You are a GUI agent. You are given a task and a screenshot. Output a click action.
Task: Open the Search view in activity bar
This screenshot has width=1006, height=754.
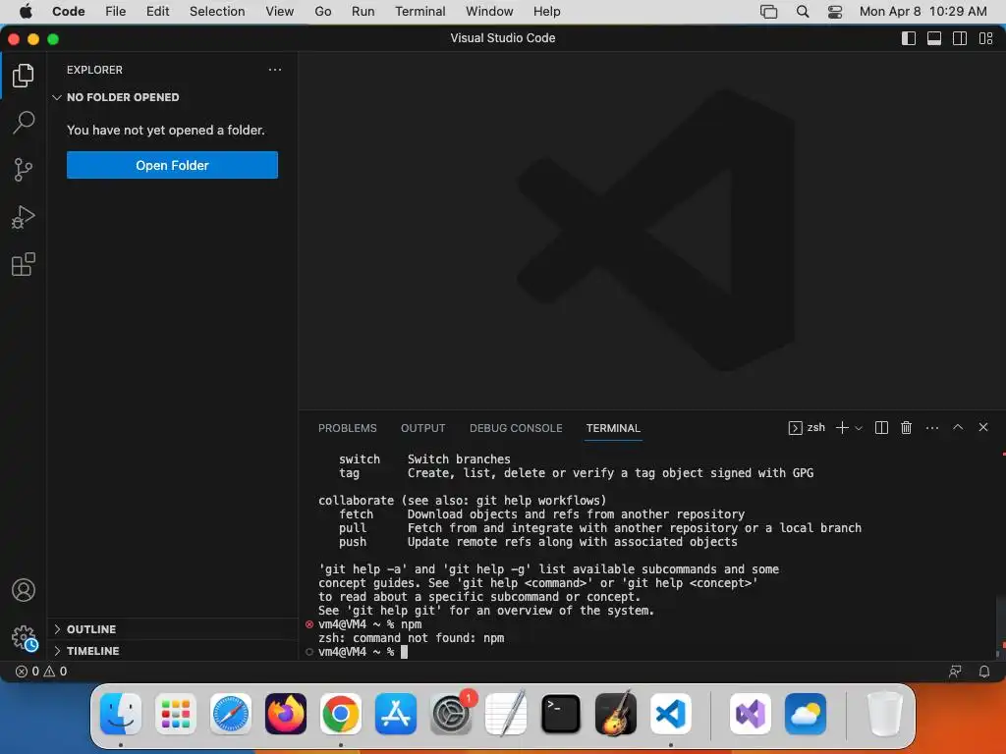click(x=24, y=122)
